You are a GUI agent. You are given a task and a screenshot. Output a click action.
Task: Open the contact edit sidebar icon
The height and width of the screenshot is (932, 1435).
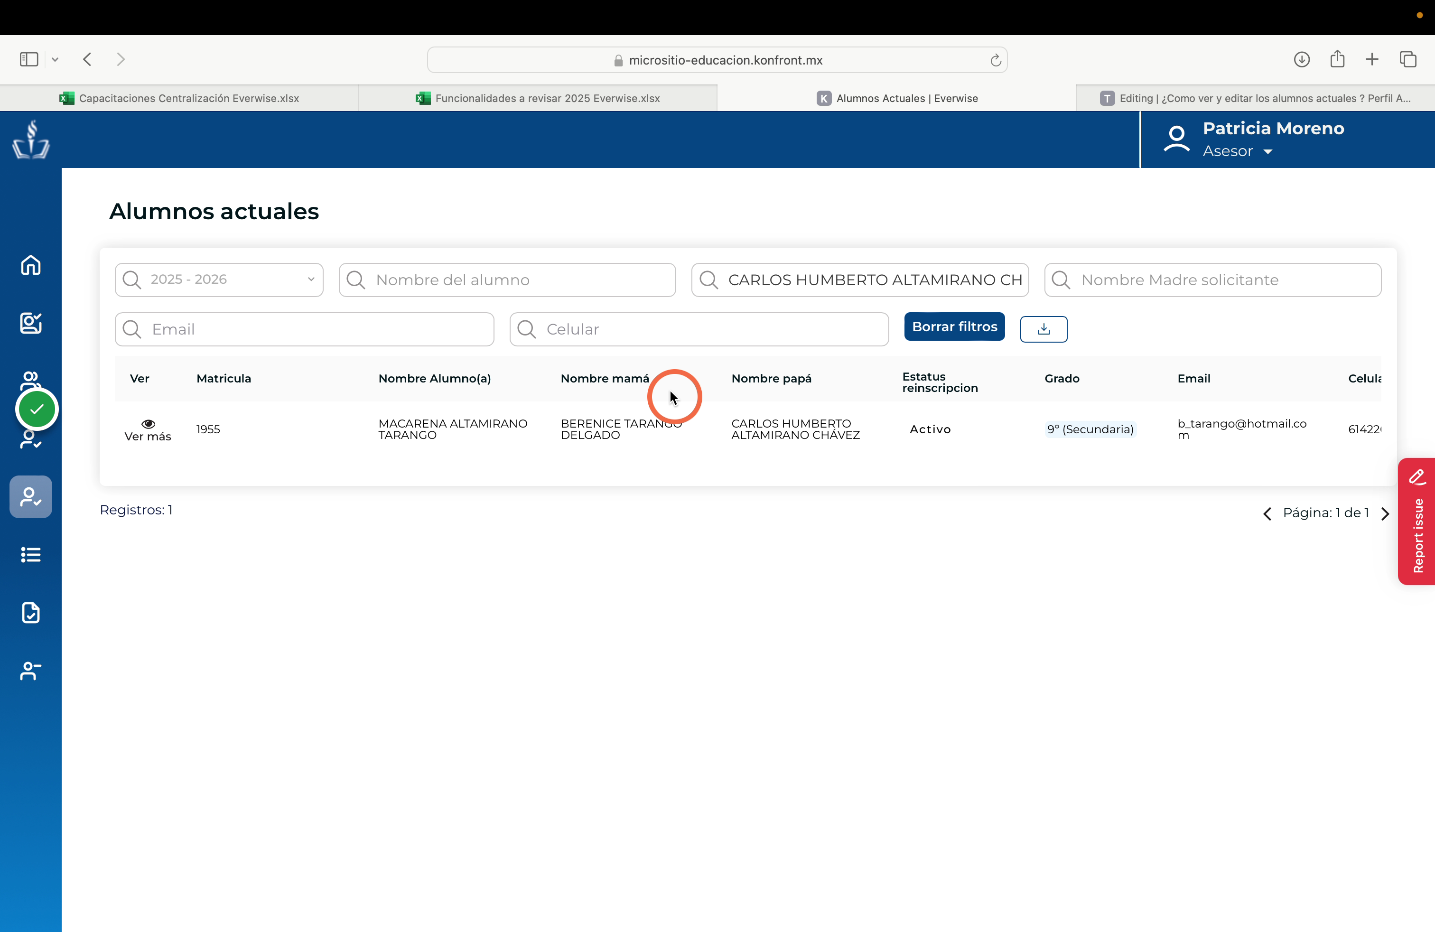[x=31, y=323]
